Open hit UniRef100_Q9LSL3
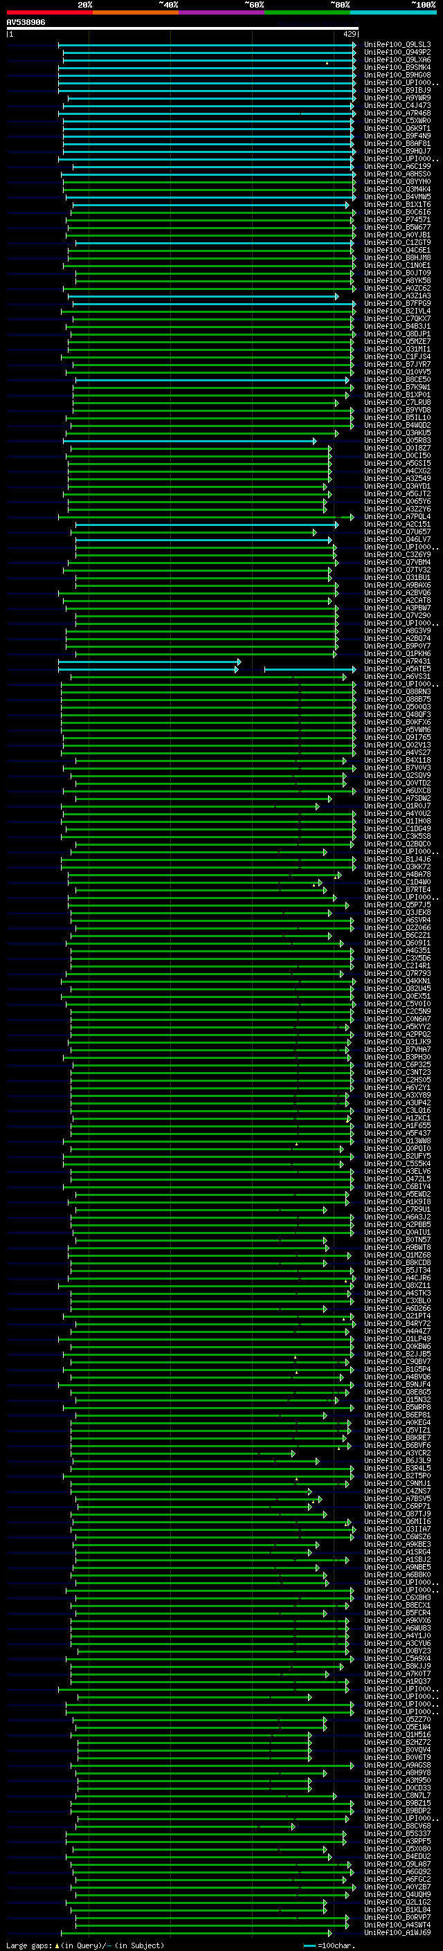The image size is (443, 1951). (x=397, y=45)
